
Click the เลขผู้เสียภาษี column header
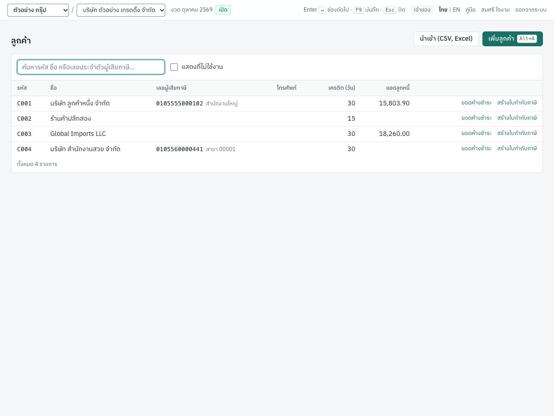point(171,88)
